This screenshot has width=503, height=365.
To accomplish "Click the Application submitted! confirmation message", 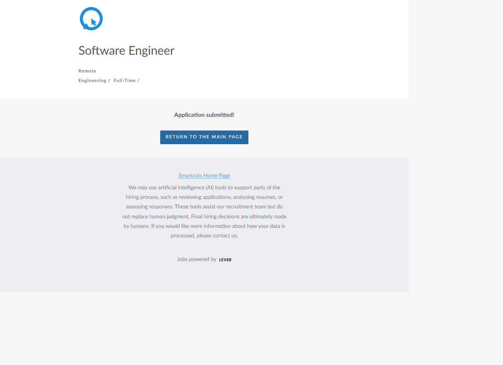I will tap(204, 115).
